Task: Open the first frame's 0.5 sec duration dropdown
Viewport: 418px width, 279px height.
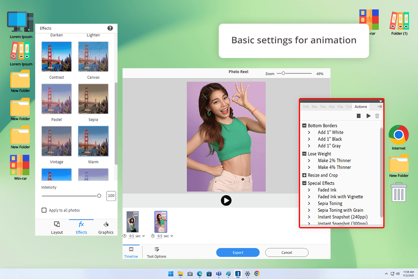Action: click(x=144, y=236)
